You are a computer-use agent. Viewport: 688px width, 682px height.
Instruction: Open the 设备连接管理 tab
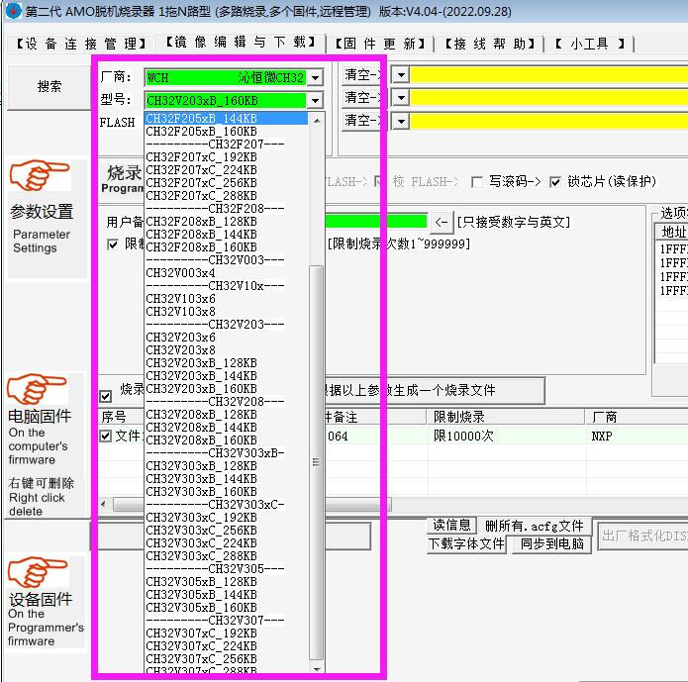pos(81,44)
